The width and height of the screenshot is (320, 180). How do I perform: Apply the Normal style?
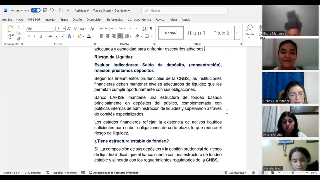click(x=171, y=33)
